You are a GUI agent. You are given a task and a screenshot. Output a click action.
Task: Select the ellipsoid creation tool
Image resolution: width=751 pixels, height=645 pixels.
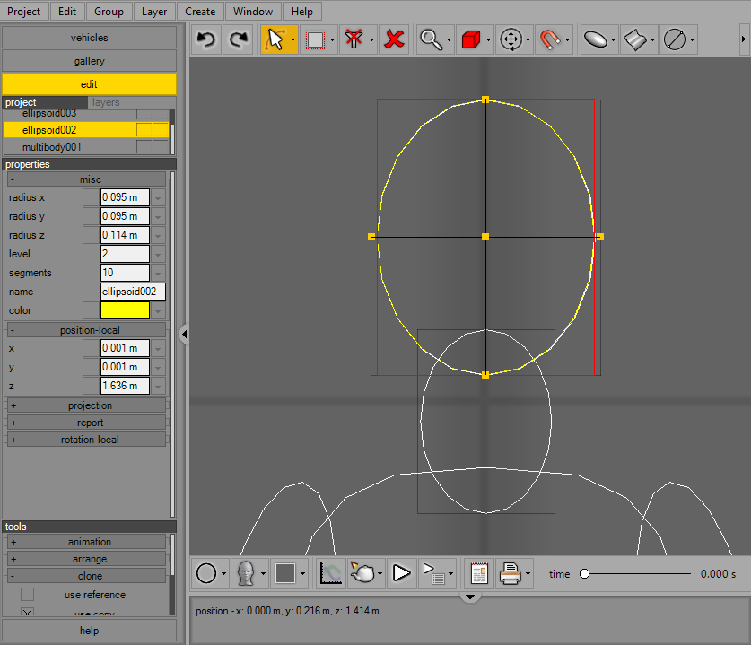[596, 39]
